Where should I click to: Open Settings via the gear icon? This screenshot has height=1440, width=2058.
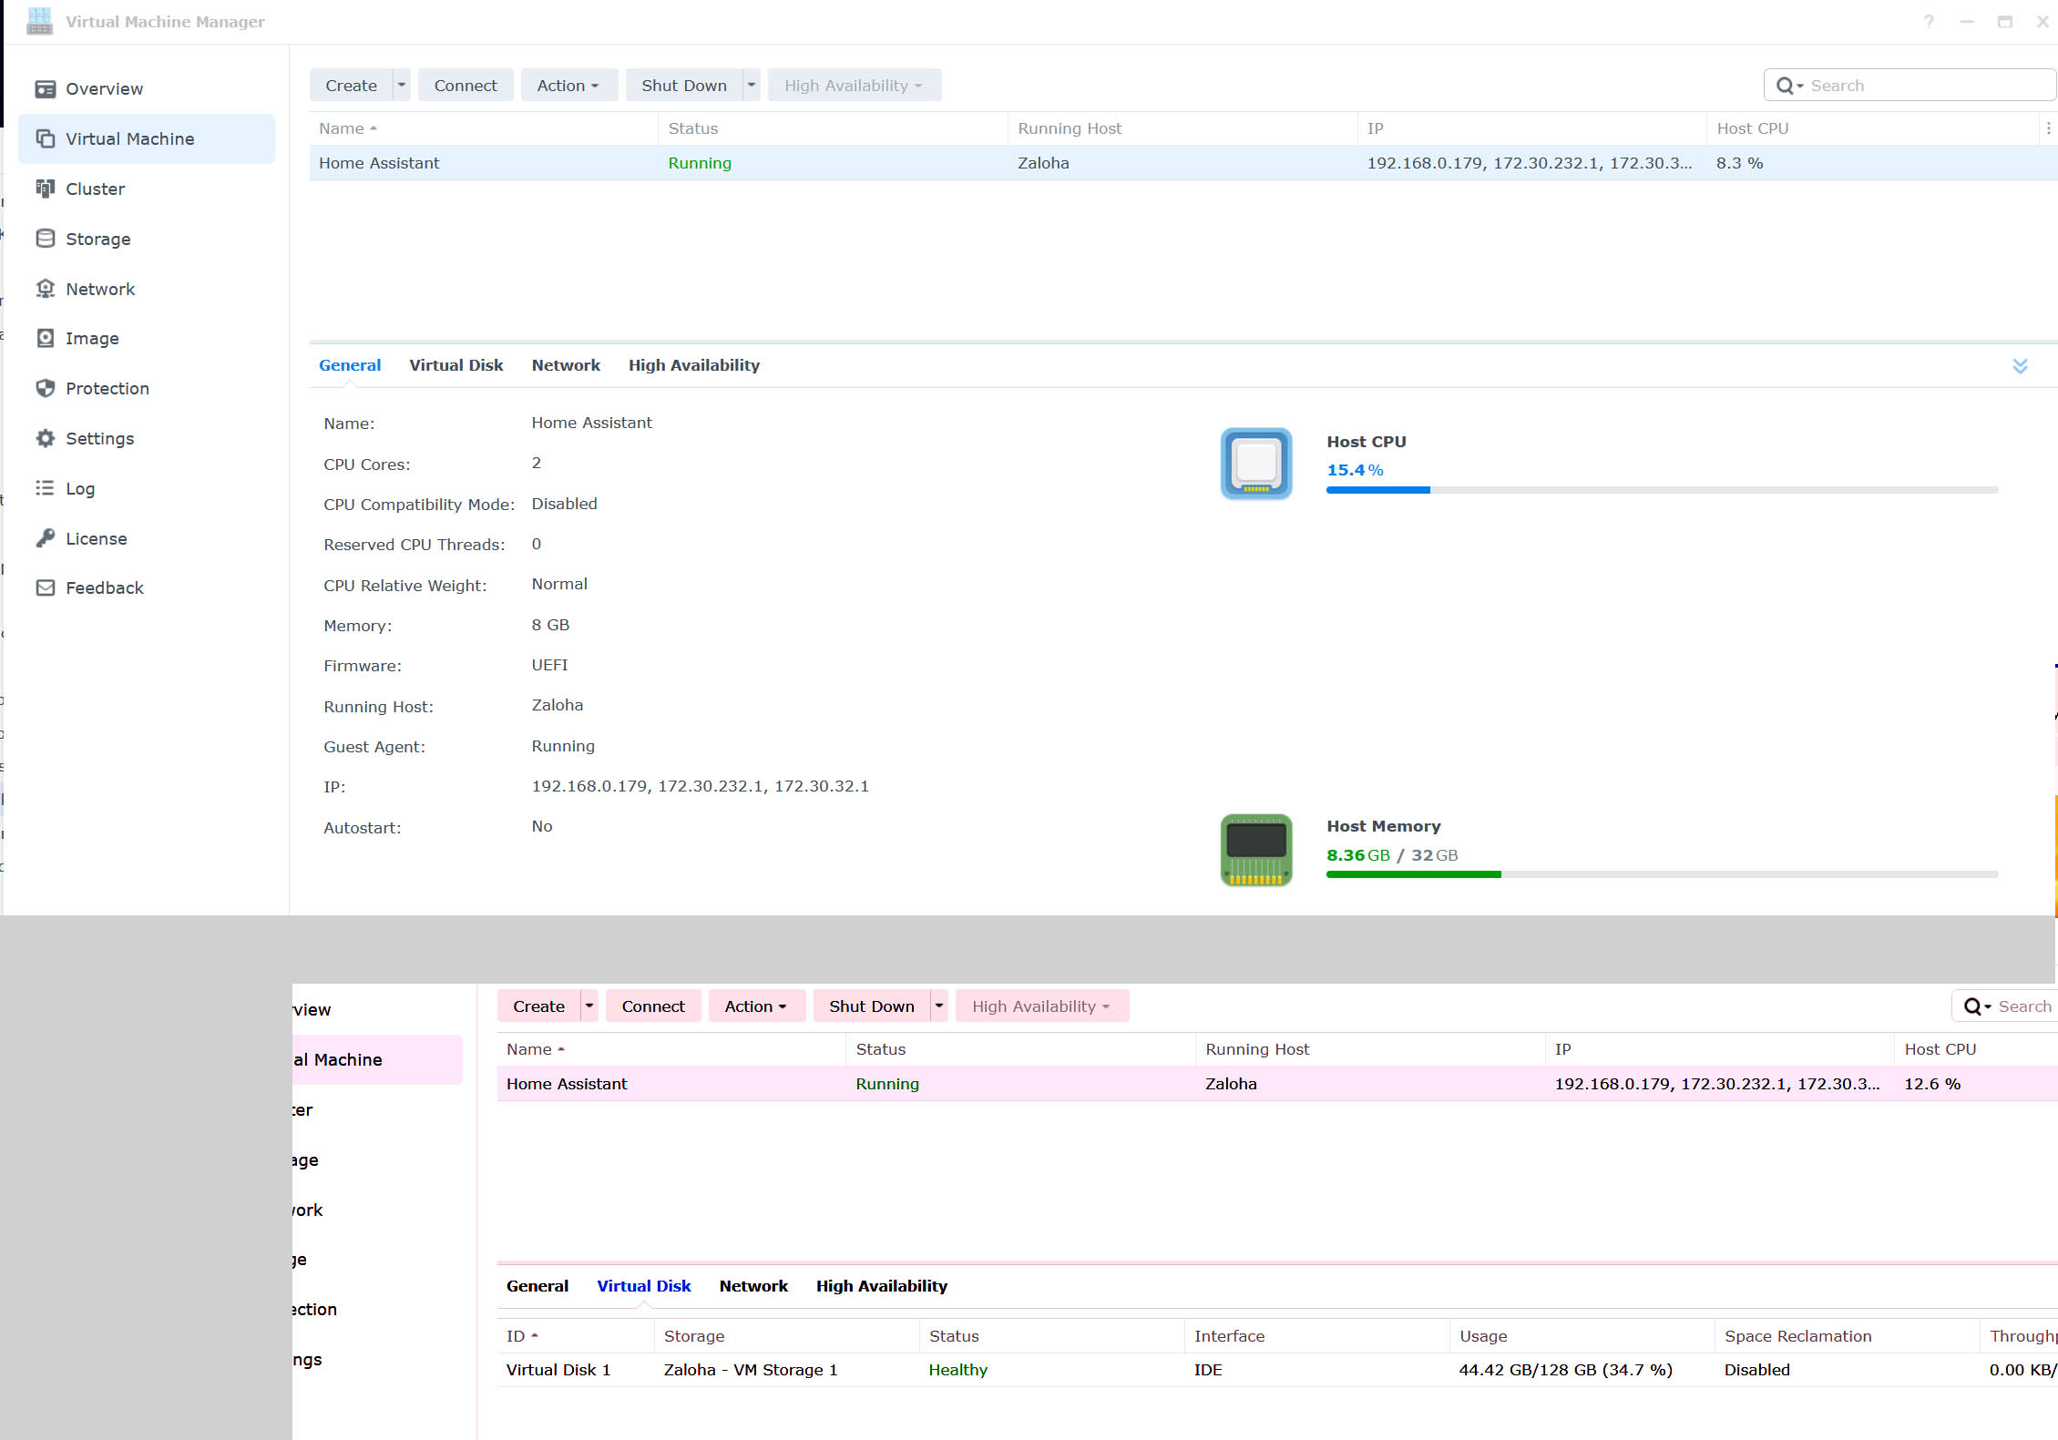pyautogui.click(x=45, y=438)
